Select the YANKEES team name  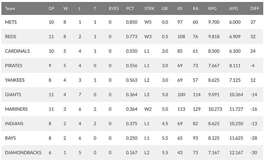click(x=15, y=80)
